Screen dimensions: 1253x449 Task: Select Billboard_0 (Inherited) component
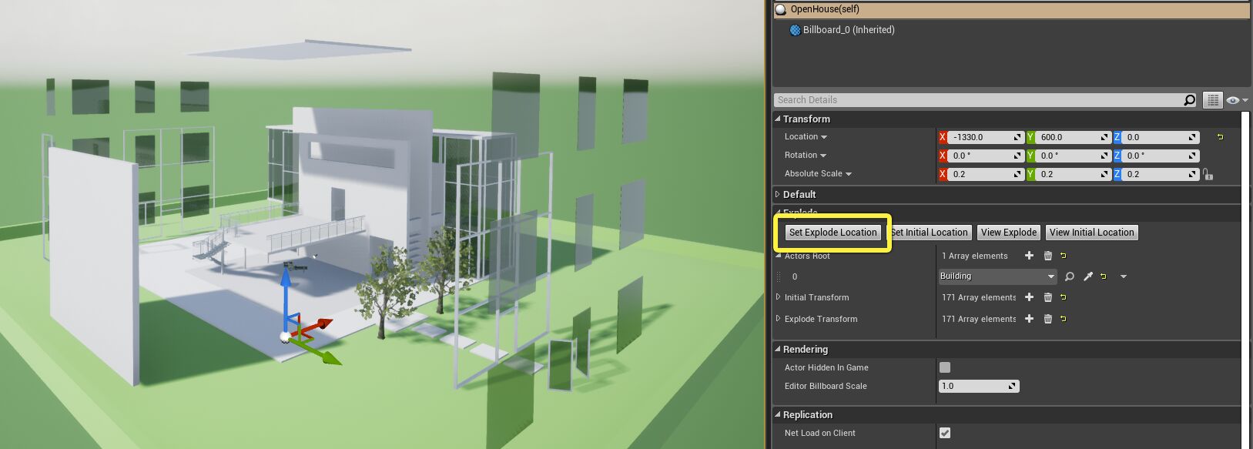pyautogui.click(x=848, y=30)
